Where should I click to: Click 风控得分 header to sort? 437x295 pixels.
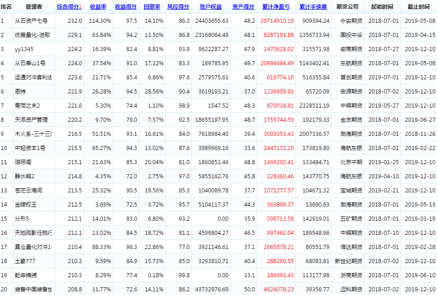(178, 7)
